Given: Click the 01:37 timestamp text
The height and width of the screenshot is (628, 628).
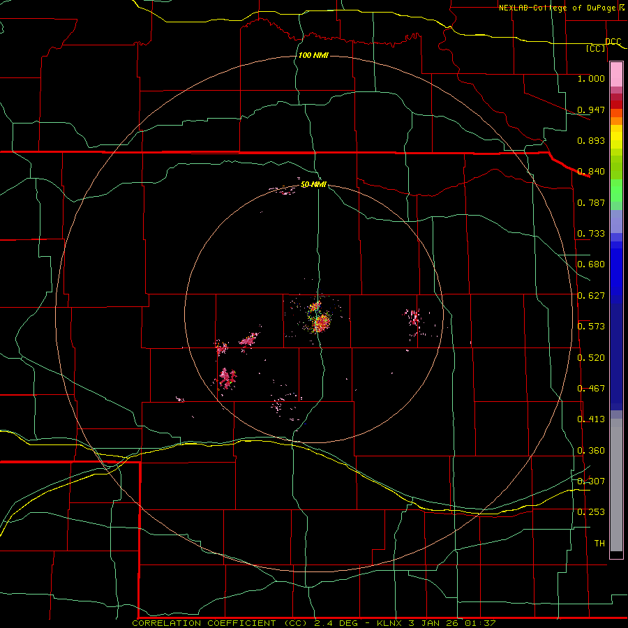Looking at the screenshot, I should click(x=480, y=623).
